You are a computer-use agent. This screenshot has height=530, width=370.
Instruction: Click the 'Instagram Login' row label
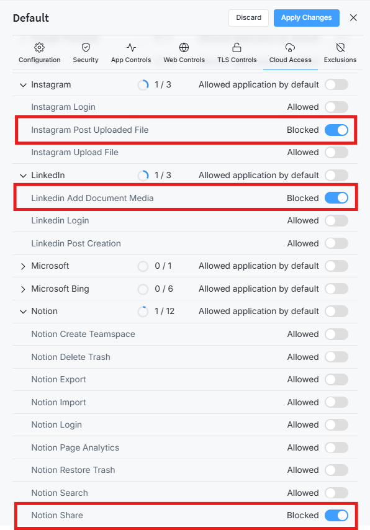coord(63,107)
